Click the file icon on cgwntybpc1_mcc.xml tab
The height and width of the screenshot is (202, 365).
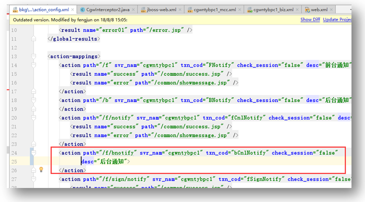tap(190, 9)
